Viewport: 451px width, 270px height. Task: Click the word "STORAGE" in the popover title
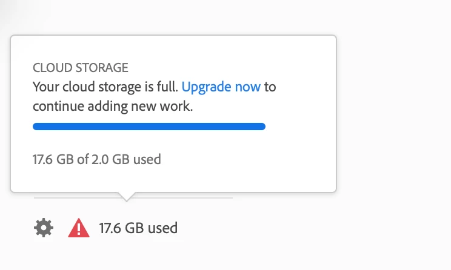pyautogui.click(x=102, y=68)
